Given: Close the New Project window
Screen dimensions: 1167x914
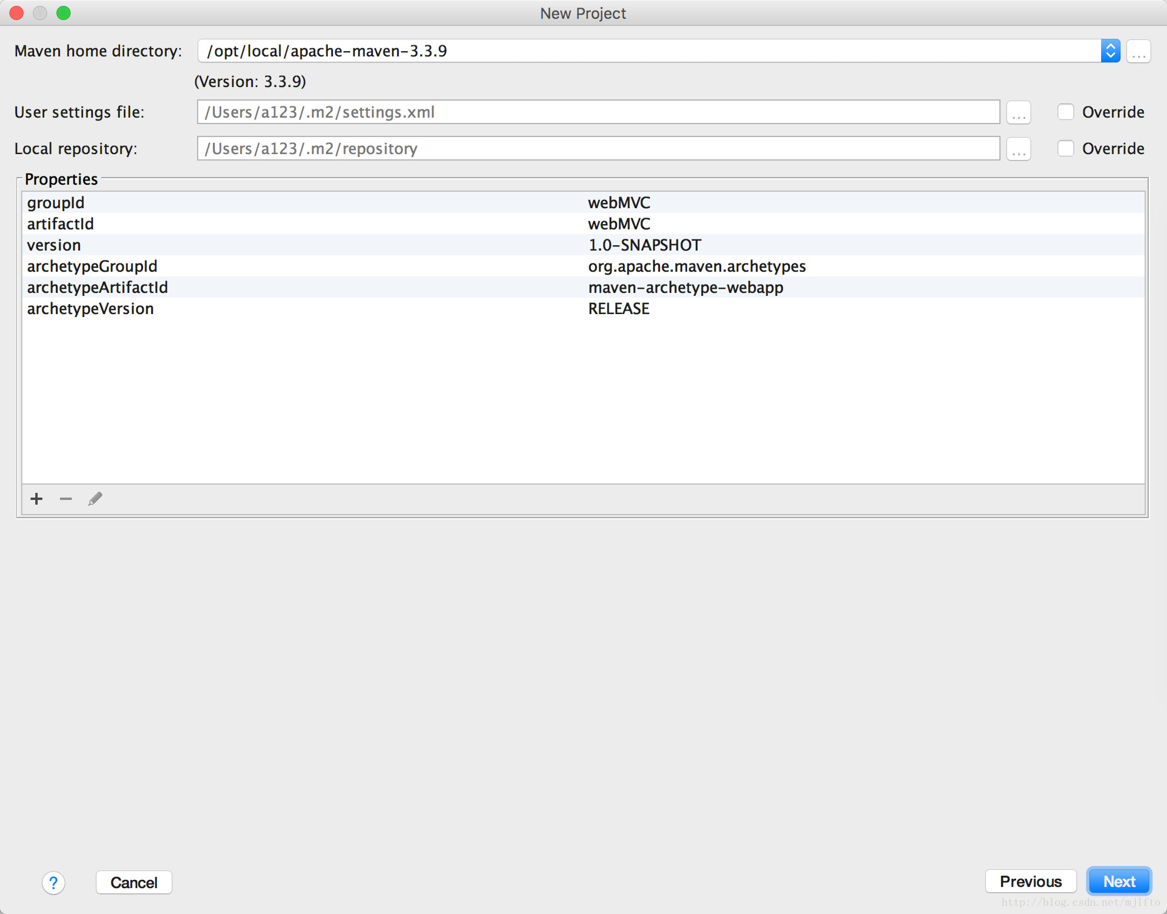Looking at the screenshot, I should tap(16, 13).
